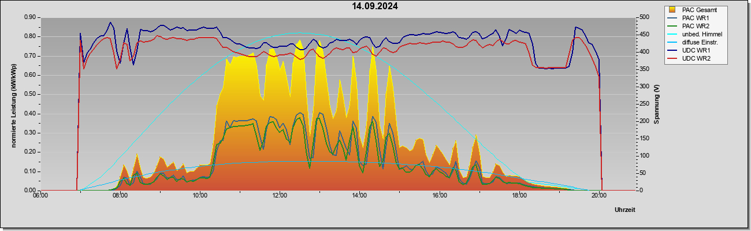The height and width of the screenshot is (231, 751).
Task: Select UDC WR2 legend entry
Action: tap(696, 58)
